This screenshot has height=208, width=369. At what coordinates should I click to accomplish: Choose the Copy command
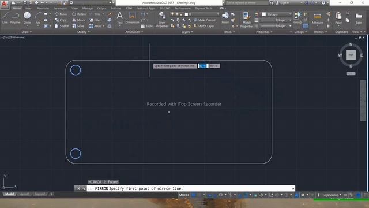point(61,20)
